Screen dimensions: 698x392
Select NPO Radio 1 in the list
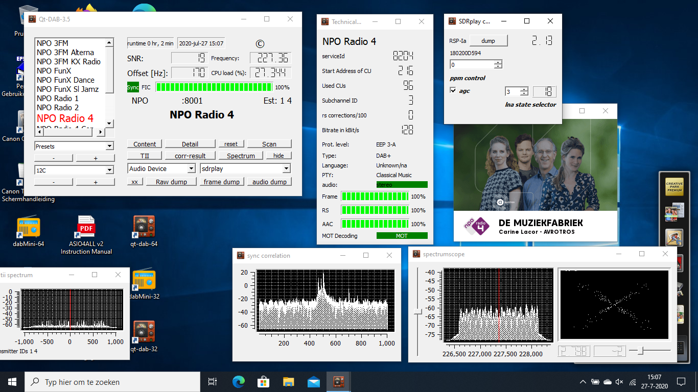58,99
